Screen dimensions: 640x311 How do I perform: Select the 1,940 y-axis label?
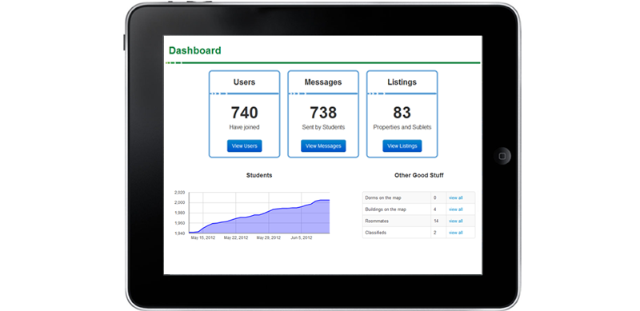point(179,233)
